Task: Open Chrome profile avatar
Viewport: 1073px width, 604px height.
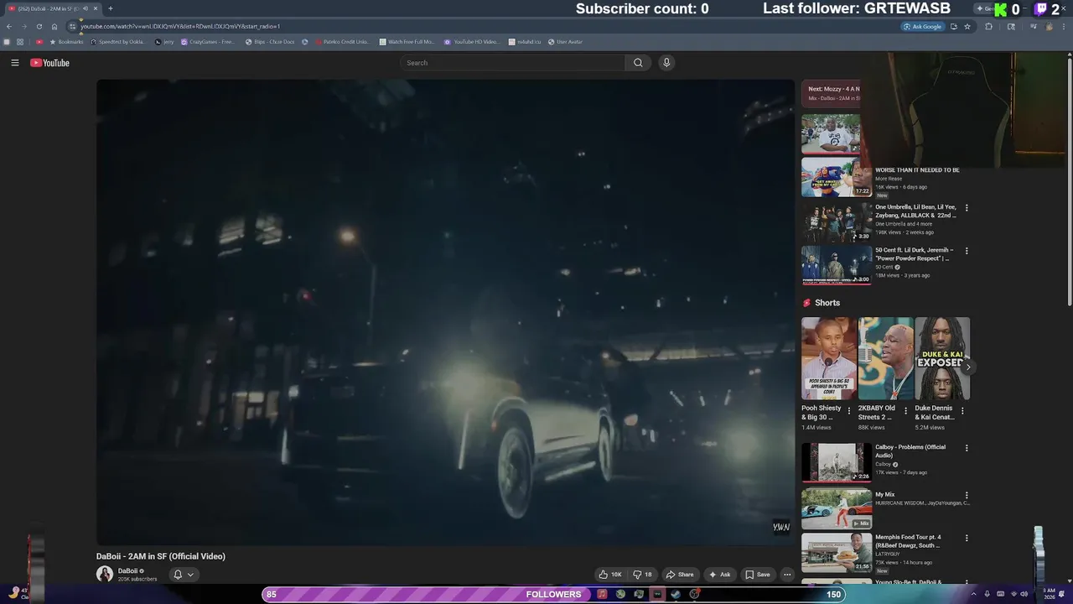Action: pyautogui.click(x=1049, y=26)
